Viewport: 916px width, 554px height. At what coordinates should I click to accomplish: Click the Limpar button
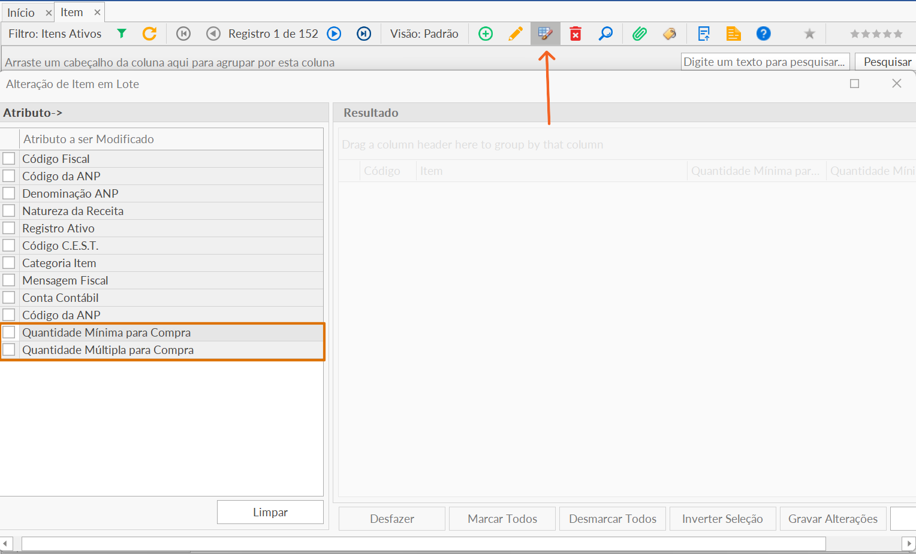click(270, 512)
